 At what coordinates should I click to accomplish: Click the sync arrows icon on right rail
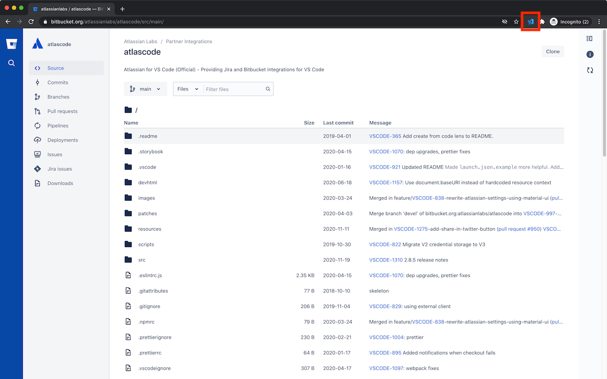pos(590,70)
